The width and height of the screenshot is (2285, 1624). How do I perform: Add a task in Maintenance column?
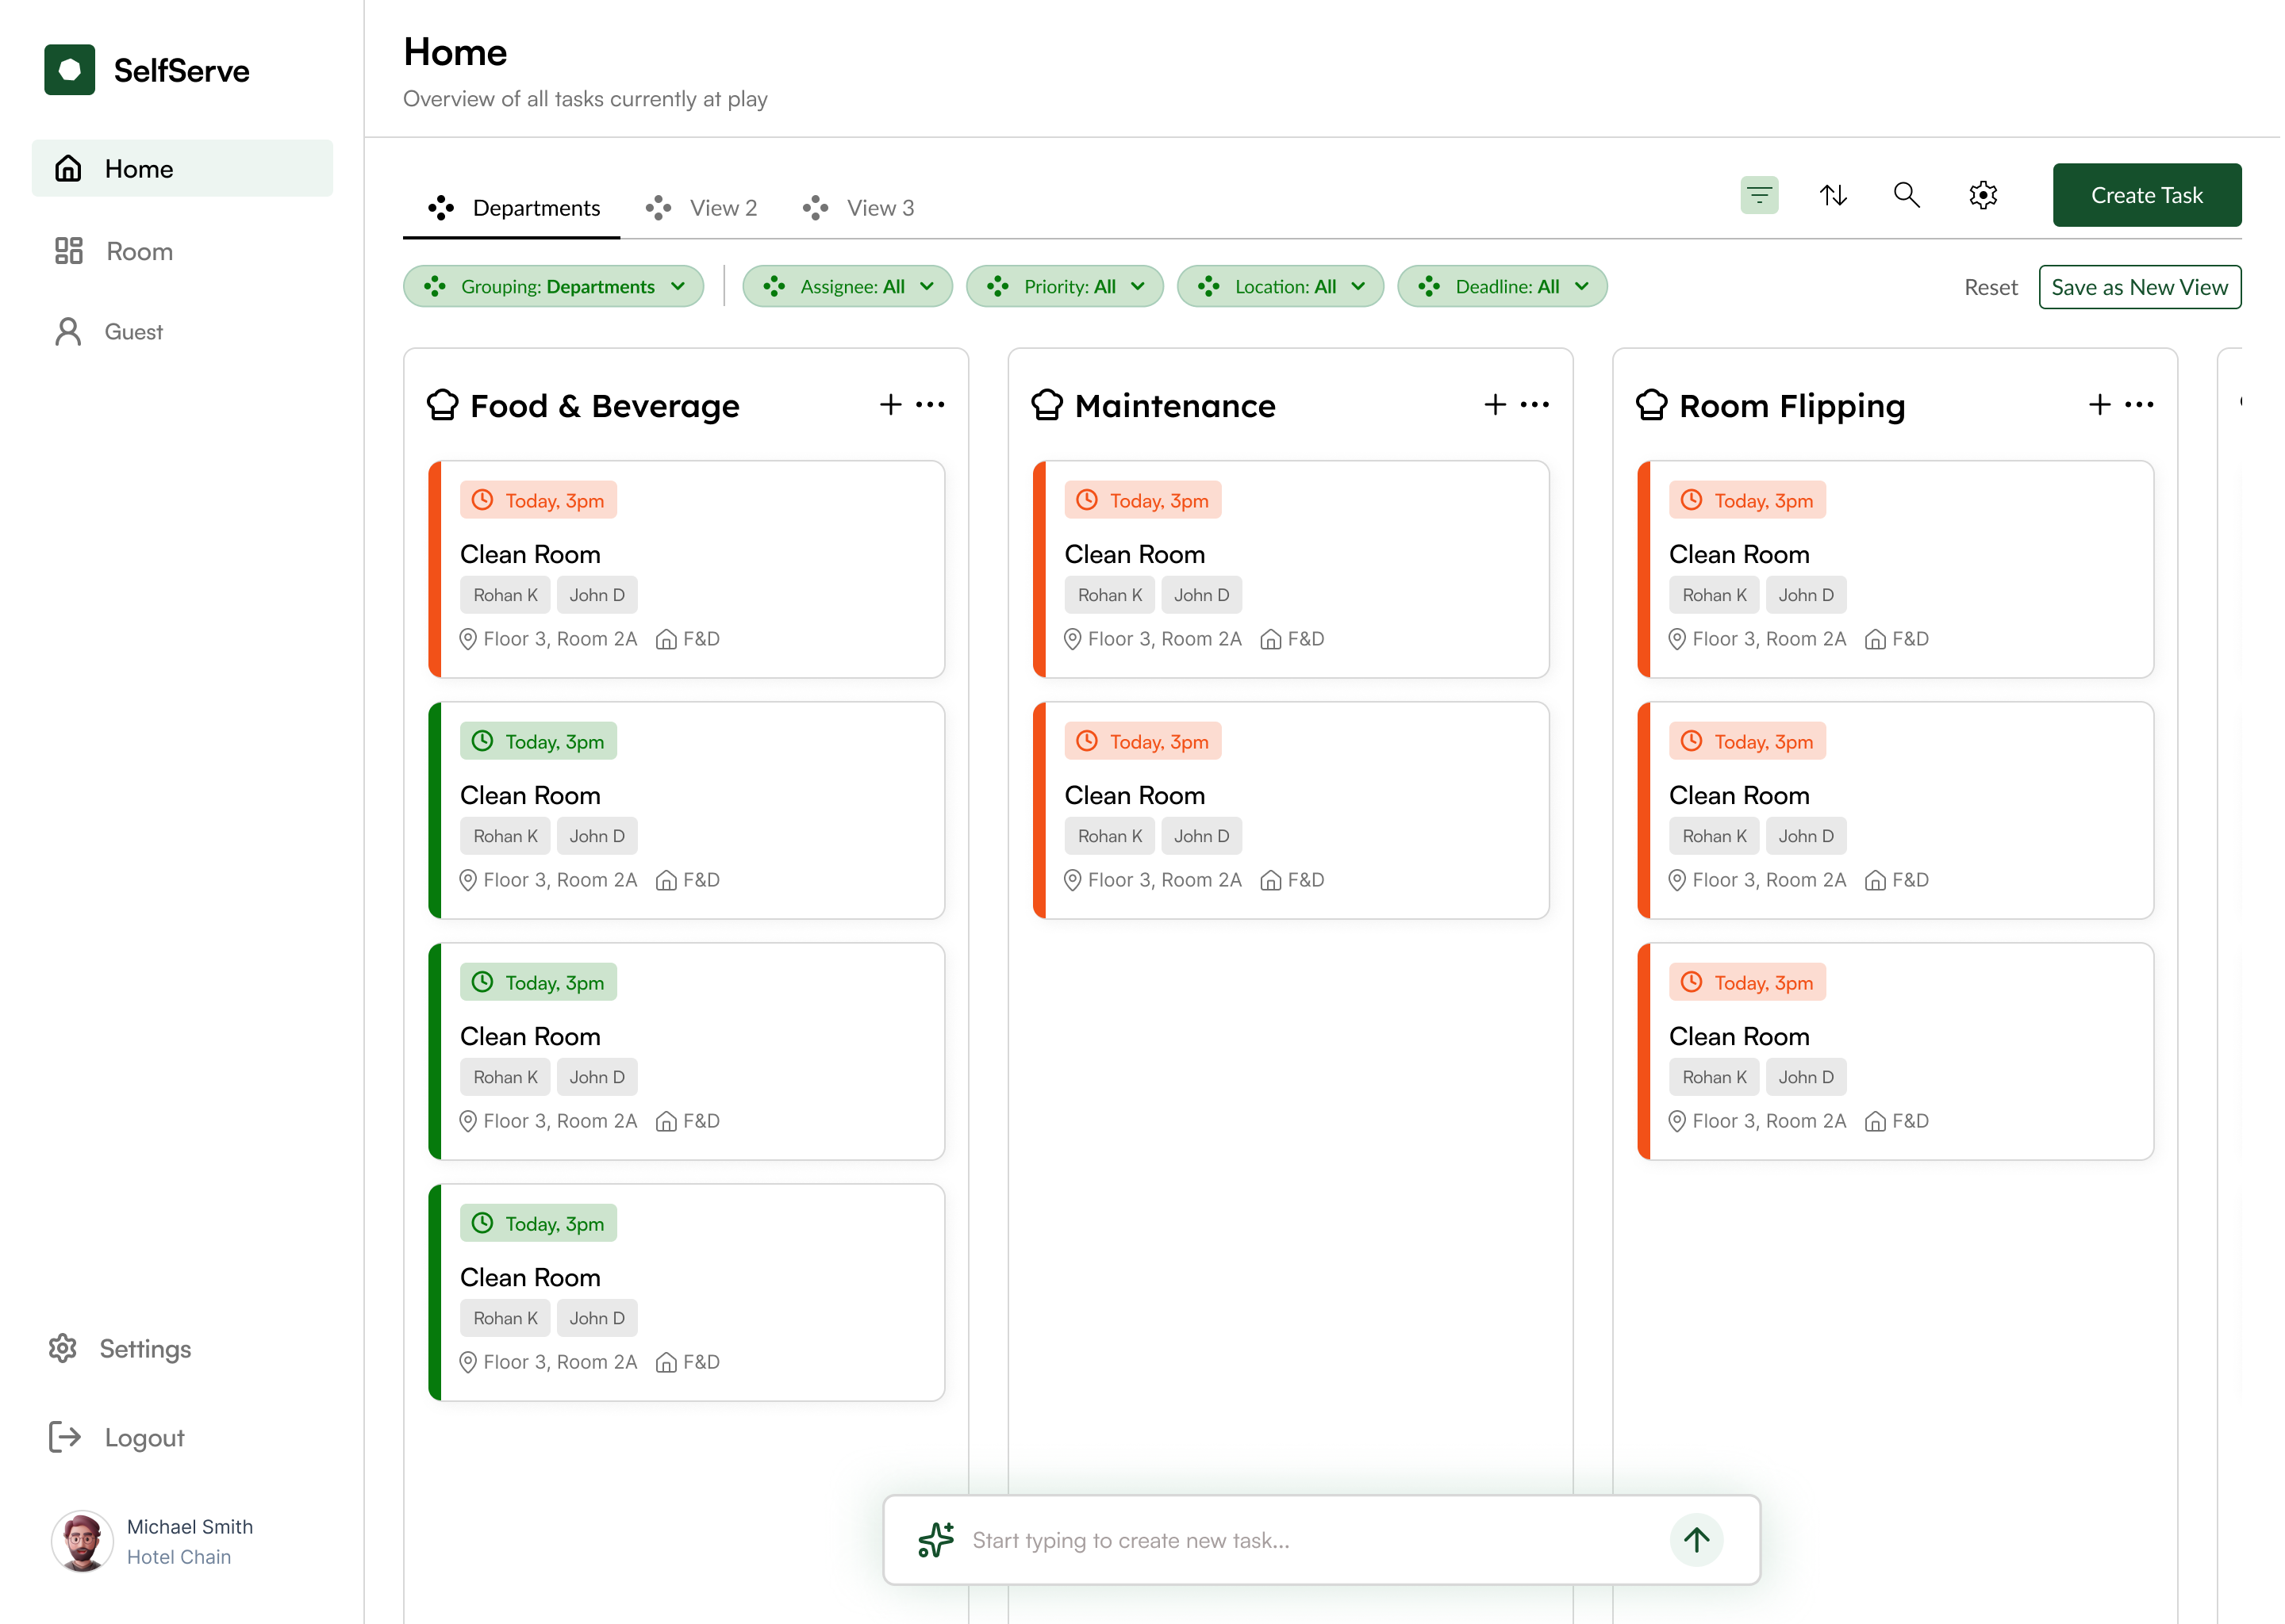[1494, 404]
